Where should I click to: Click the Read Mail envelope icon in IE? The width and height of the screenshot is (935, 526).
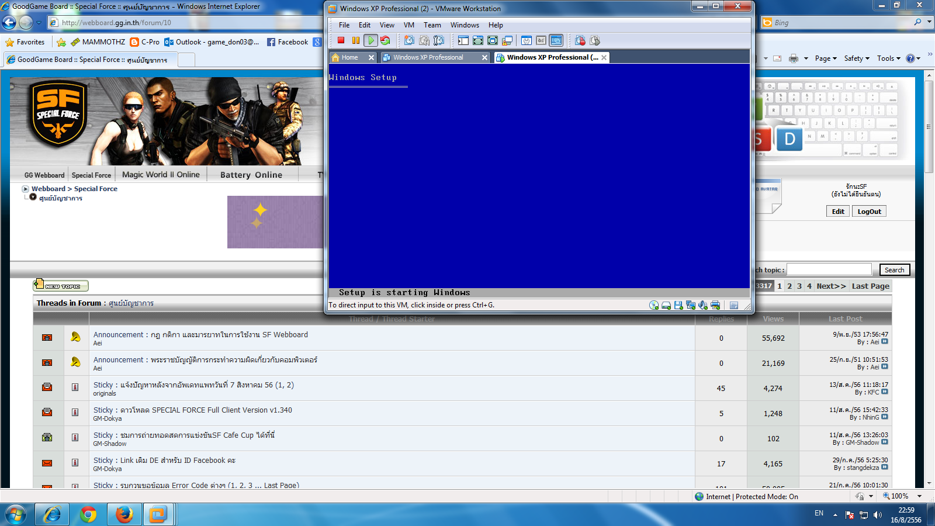[777, 58]
